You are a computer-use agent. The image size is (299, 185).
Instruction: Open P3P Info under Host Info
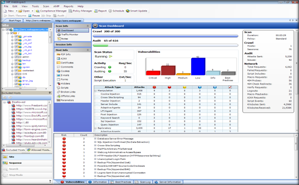coord(63,54)
